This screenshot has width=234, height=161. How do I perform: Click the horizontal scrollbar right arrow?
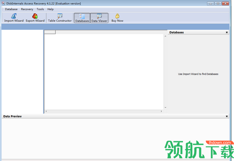[161, 111]
